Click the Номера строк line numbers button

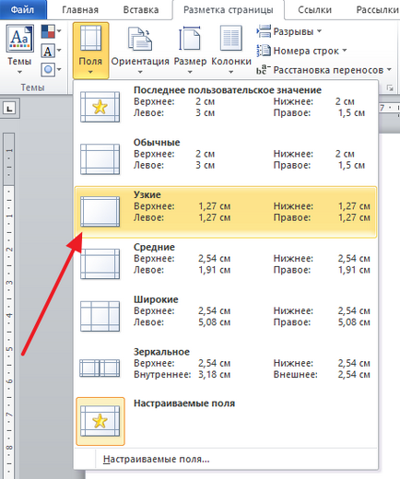[x=301, y=51]
